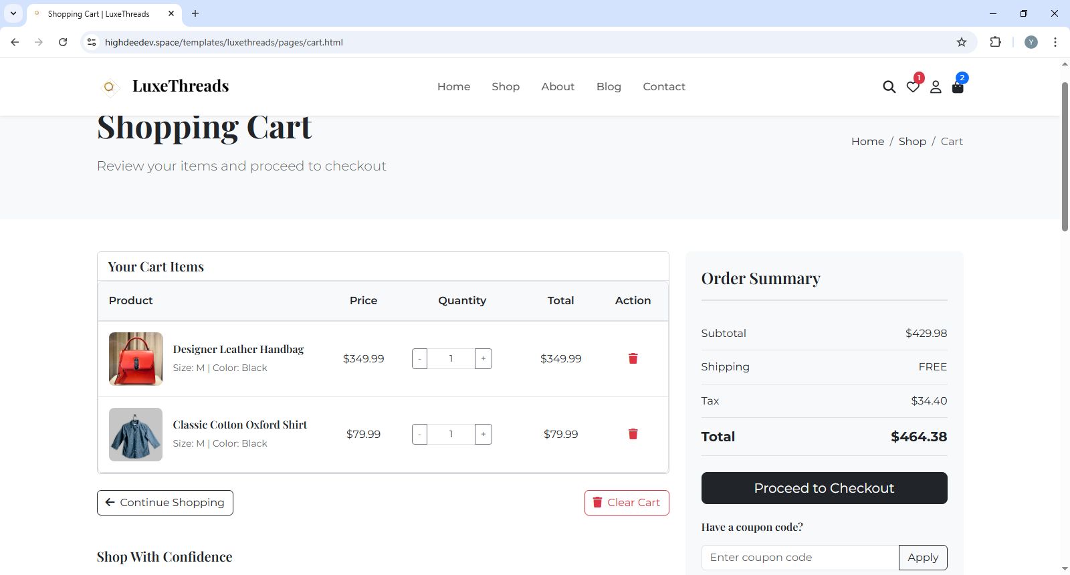The height and width of the screenshot is (575, 1070).
Task: Expand the browser tab search dropdown
Action: 13,13
